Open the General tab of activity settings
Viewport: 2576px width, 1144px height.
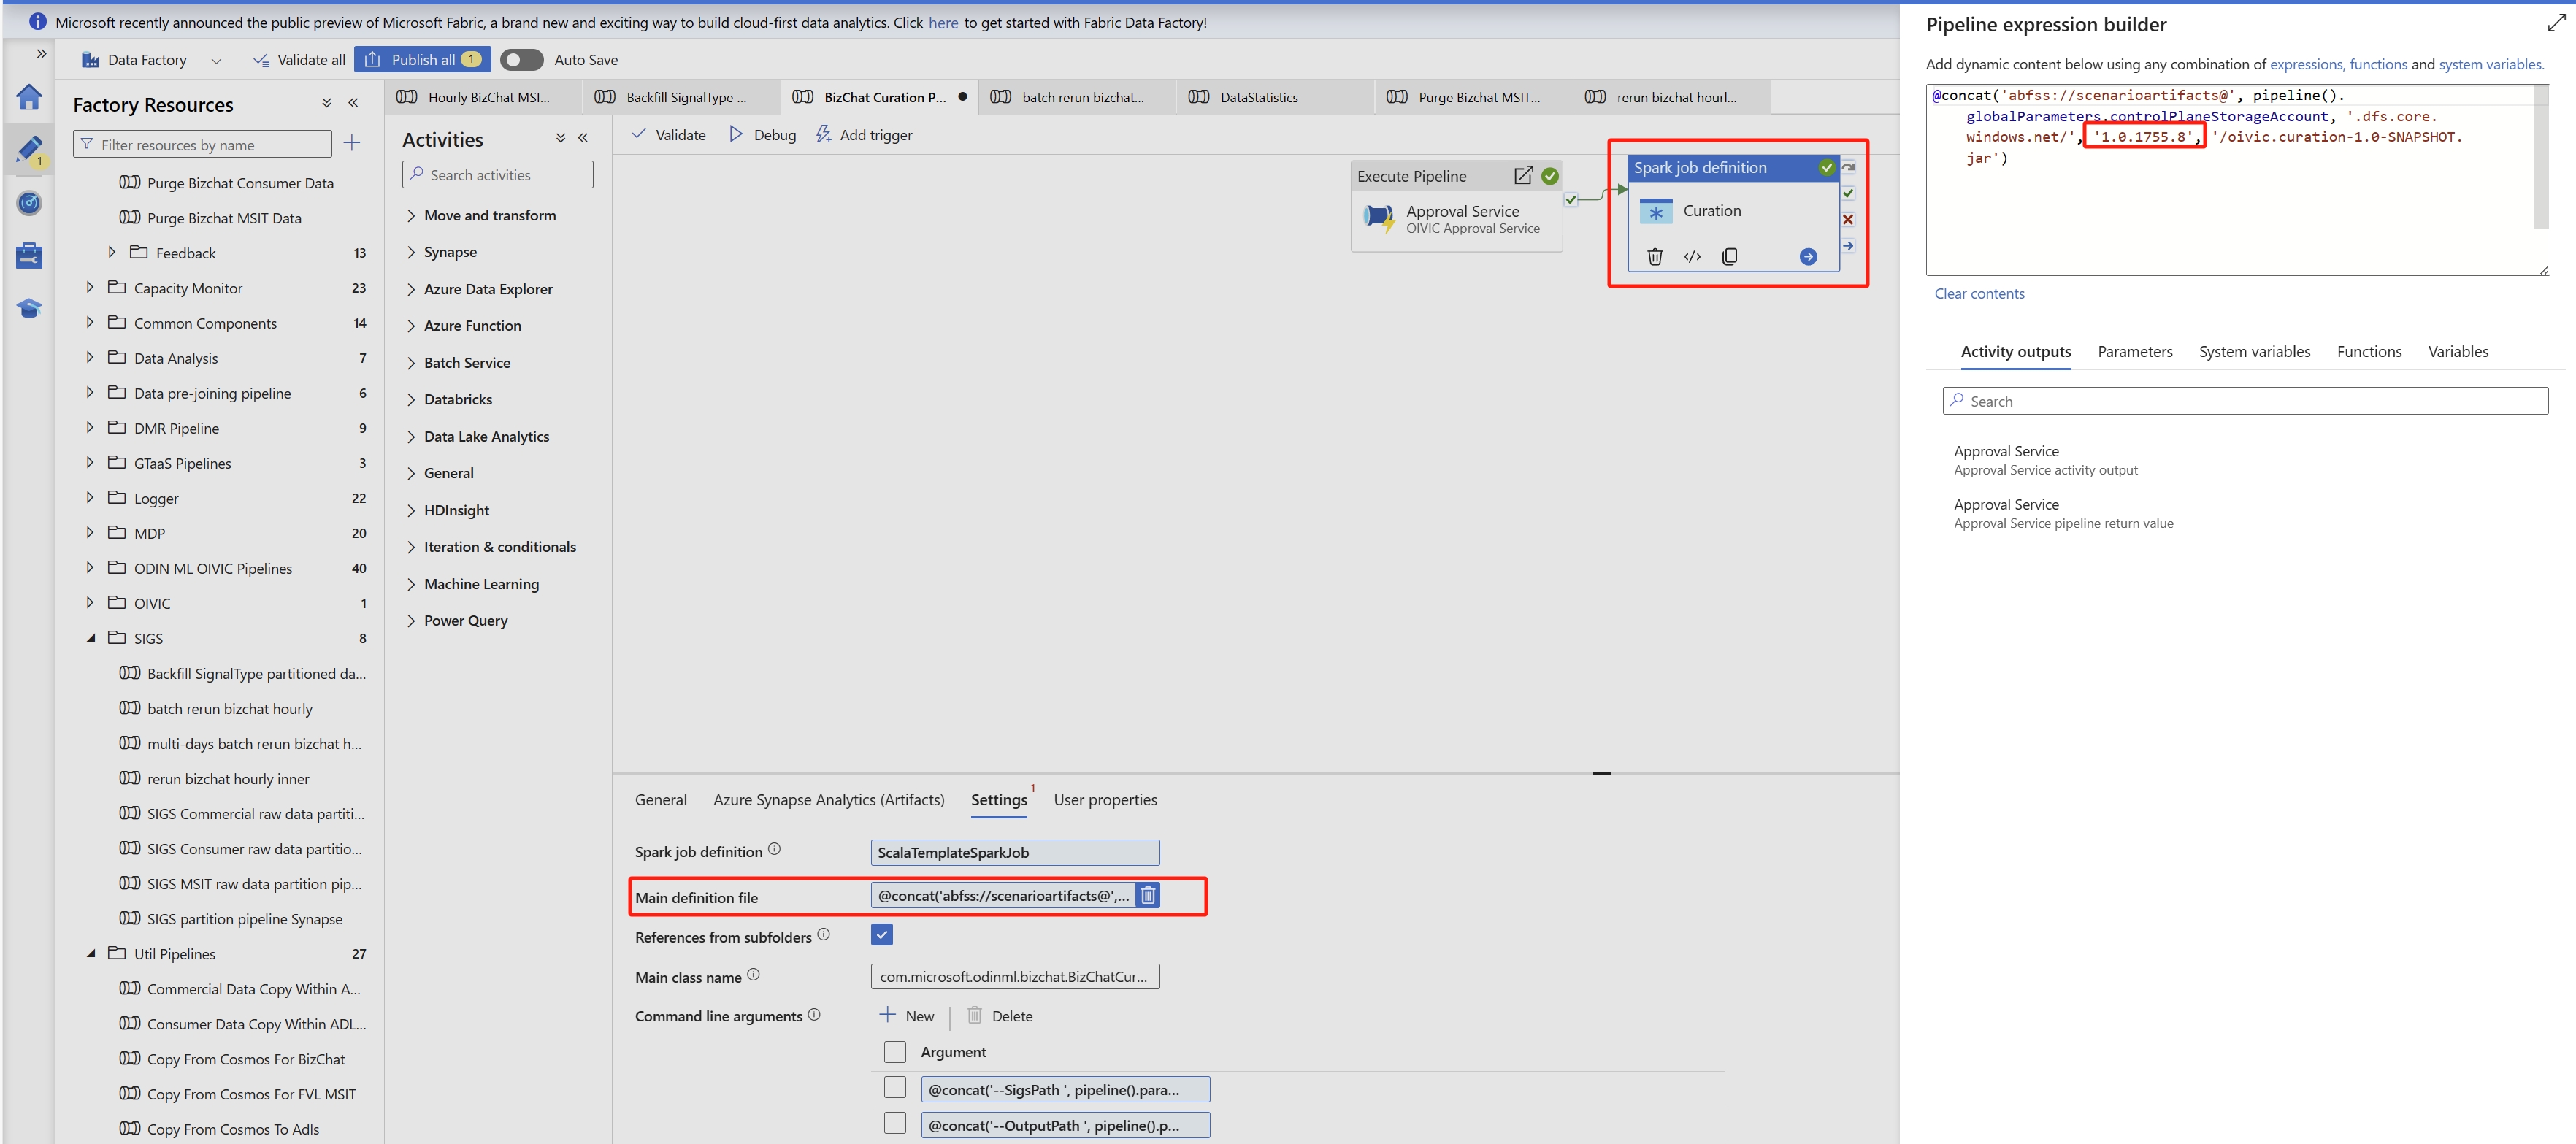[660, 800]
